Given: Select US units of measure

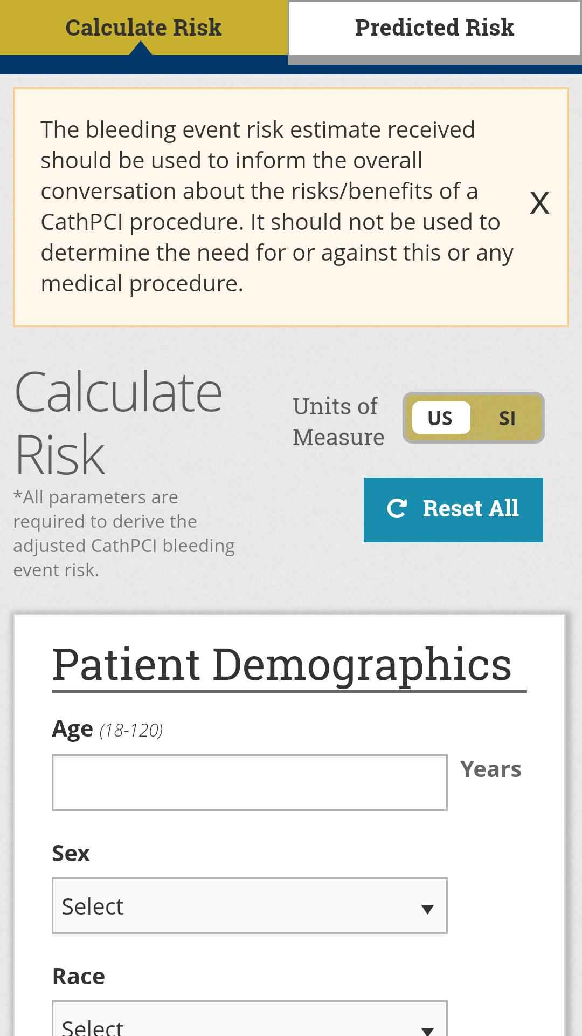Looking at the screenshot, I should pyautogui.click(x=441, y=418).
